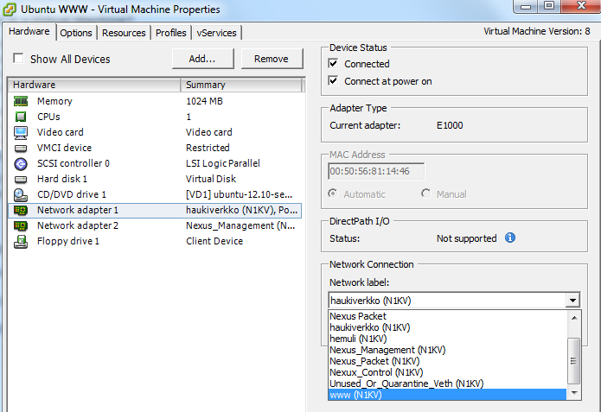Image resolution: width=601 pixels, height=412 pixels.
Task: Click the Client Device summary text
Action: click(214, 241)
